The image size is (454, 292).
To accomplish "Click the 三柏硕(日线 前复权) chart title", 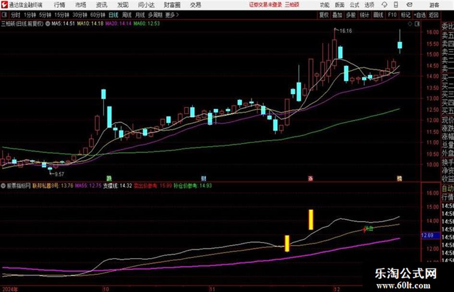I will (x=22, y=23).
